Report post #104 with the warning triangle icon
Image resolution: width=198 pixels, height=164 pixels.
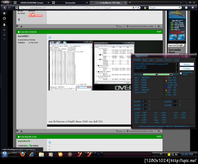pos(21,131)
